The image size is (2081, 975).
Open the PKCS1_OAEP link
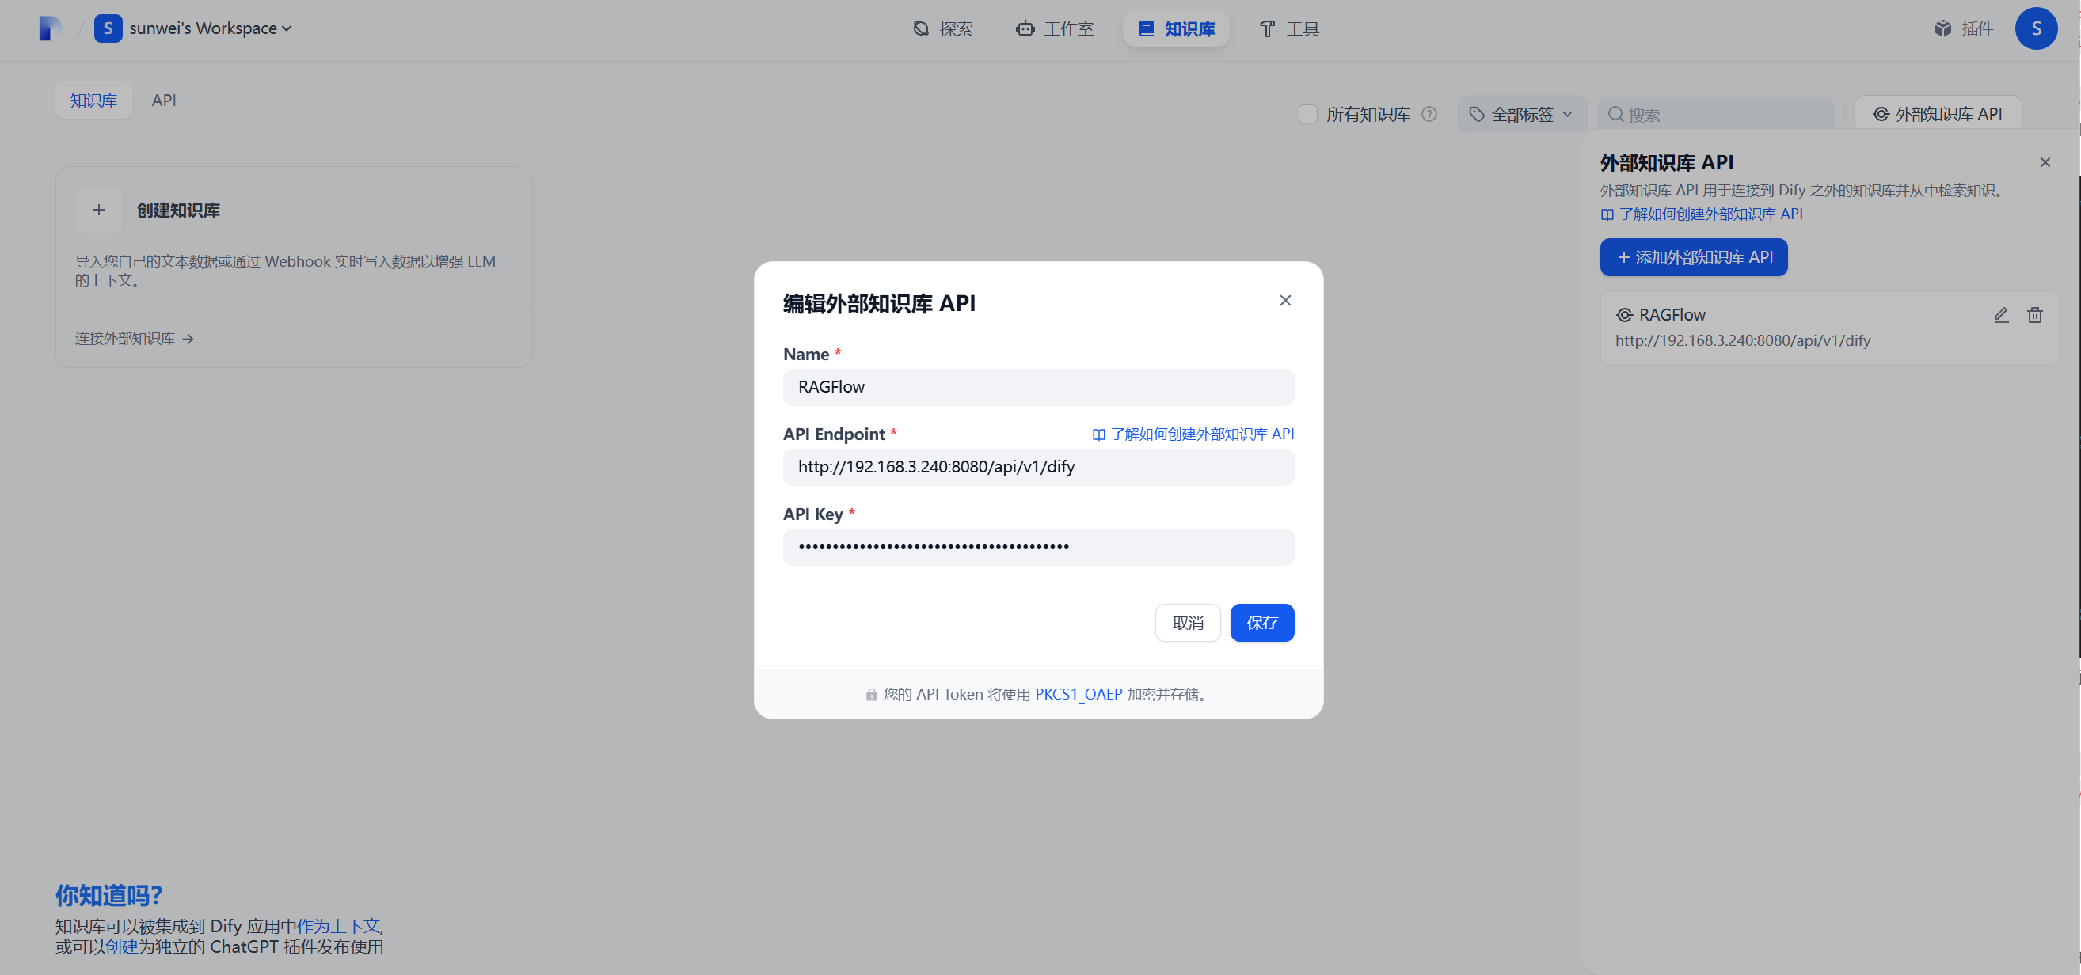pos(1079,694)
